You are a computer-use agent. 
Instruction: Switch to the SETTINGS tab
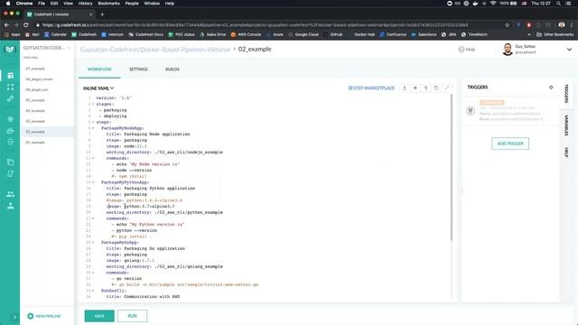click(138, 70)
